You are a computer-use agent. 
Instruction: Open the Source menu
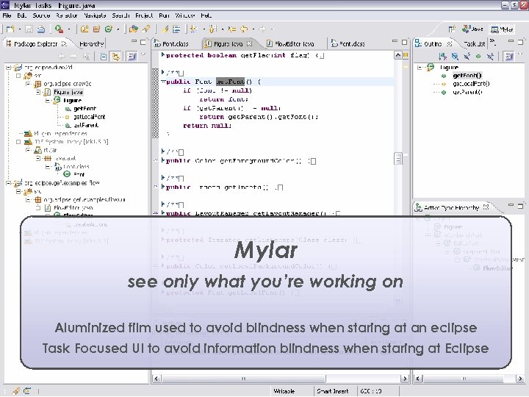[41, 15]
